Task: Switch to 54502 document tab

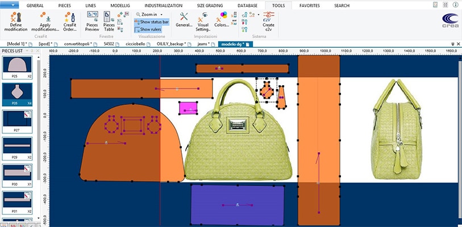Action: click(111, 44)
